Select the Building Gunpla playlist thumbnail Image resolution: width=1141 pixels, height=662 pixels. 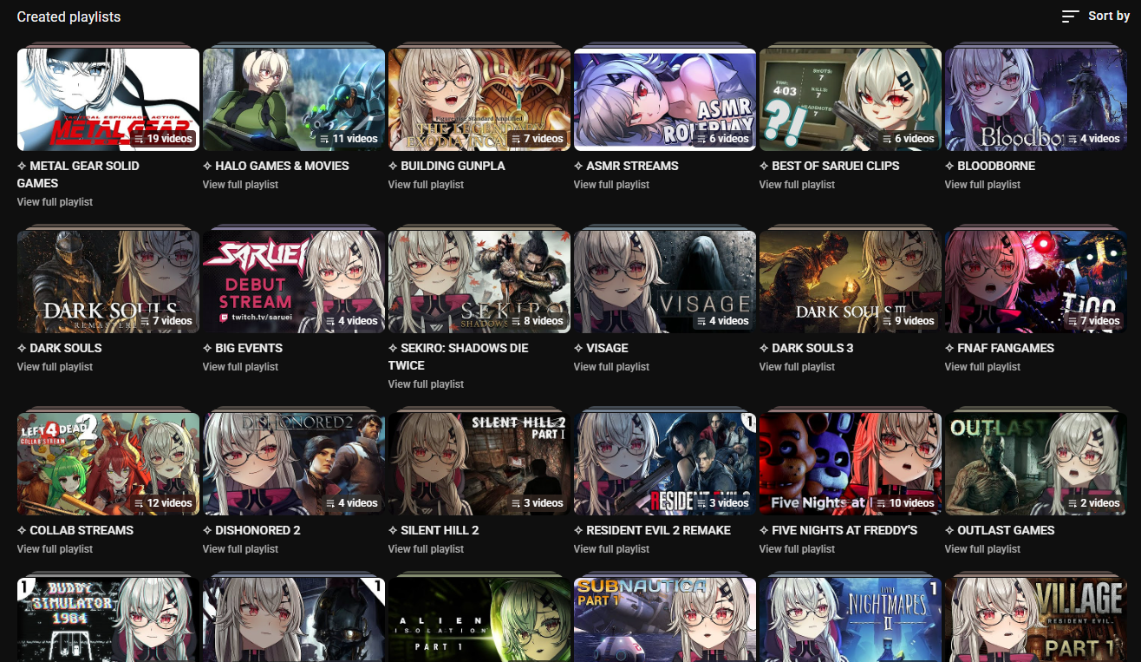coord(479,100)
